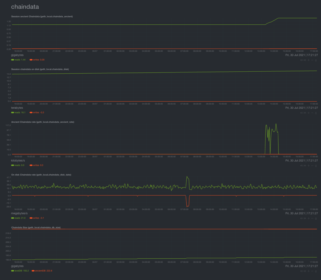Click the Ancient Chaindata rate chart title
The image size is (321, 280).
point(43,122)
